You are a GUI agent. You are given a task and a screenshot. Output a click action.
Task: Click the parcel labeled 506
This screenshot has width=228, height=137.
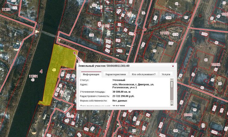pyautogui.click(x=92, y=35)
